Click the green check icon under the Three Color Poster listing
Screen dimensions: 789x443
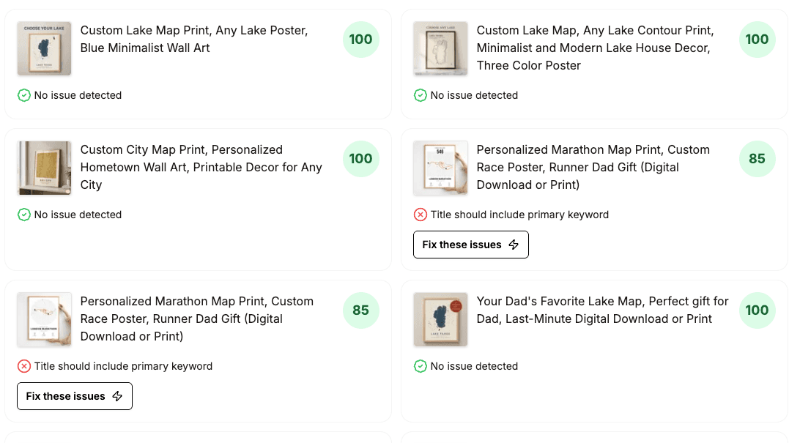pos(421,95)
